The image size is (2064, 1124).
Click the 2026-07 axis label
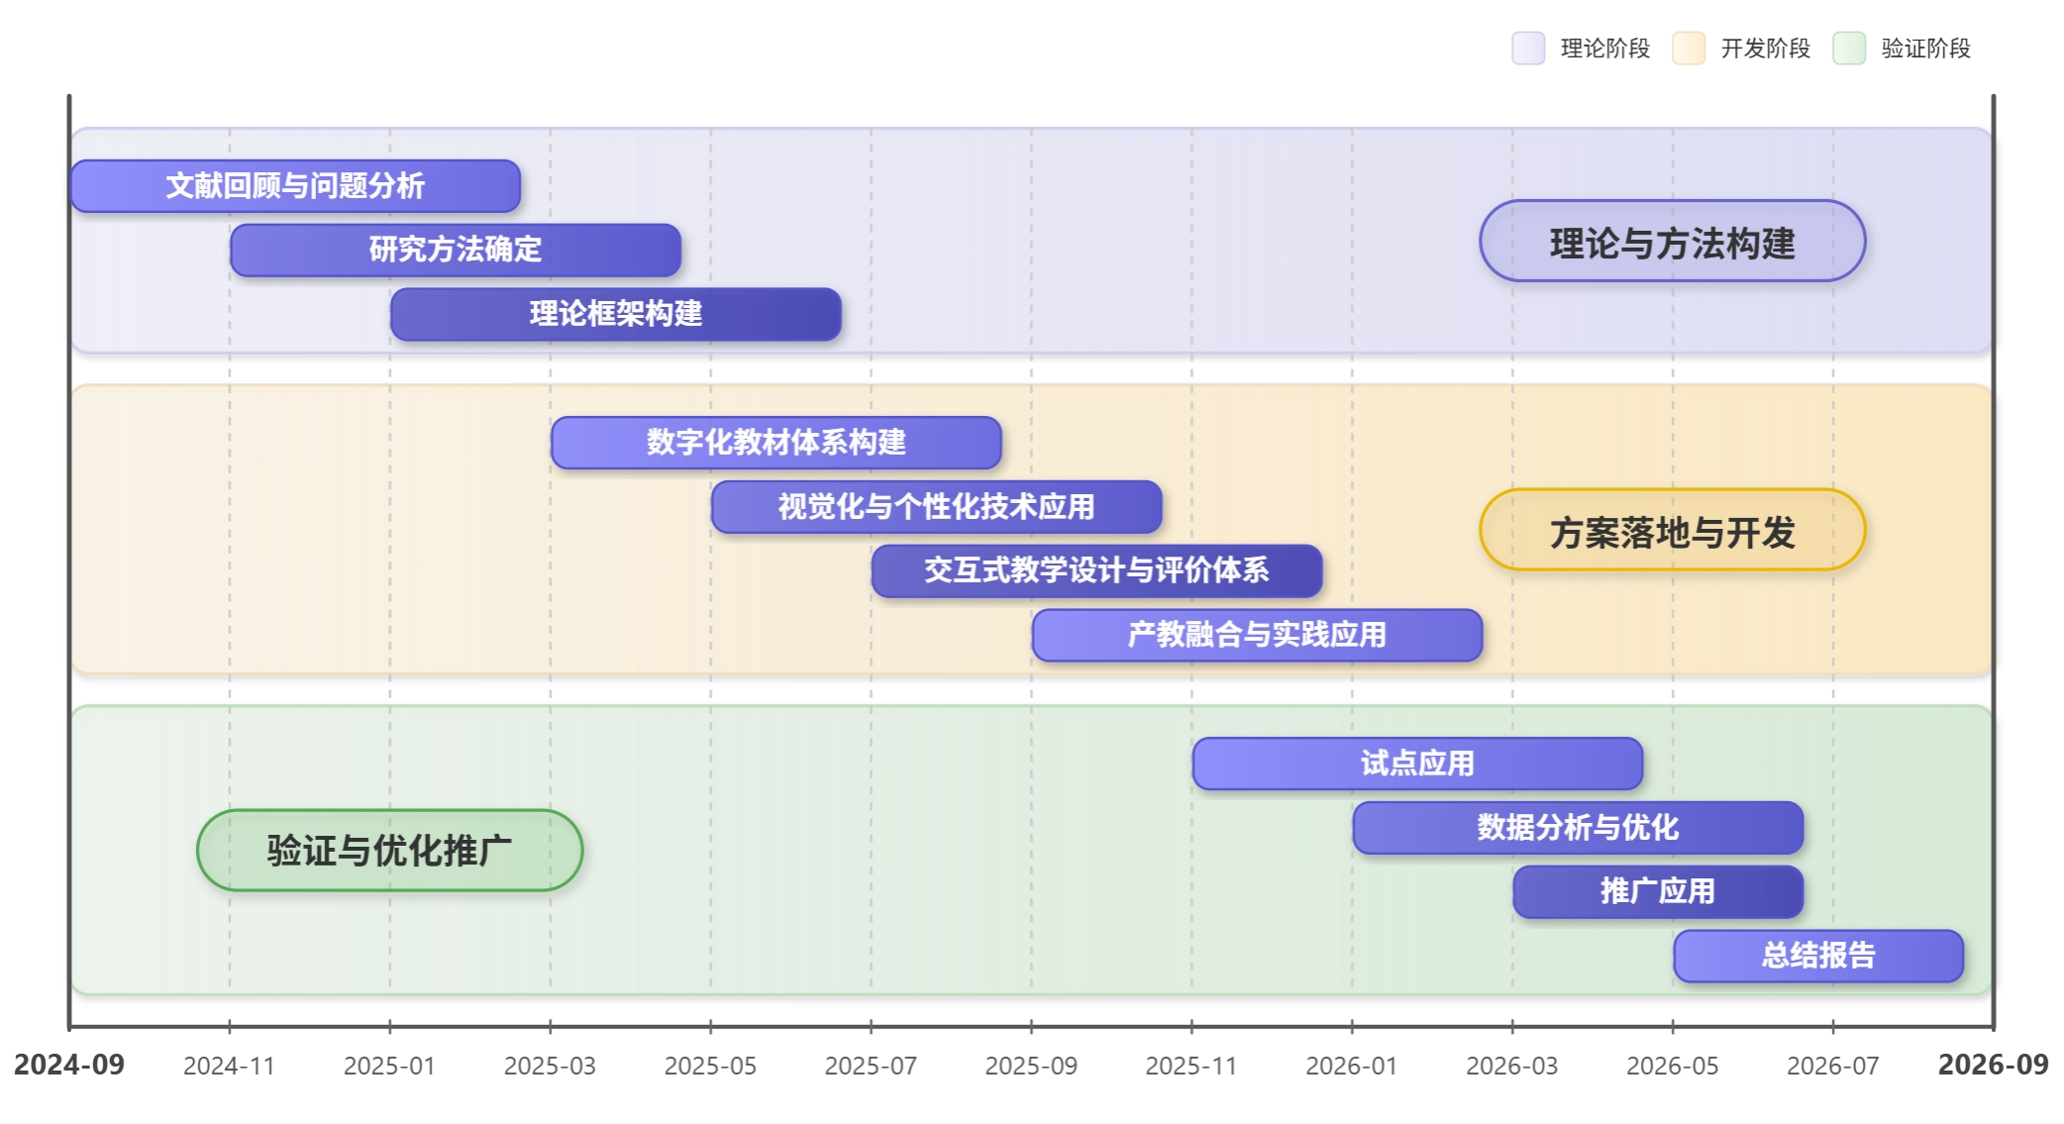(x=1833, y=1066)
